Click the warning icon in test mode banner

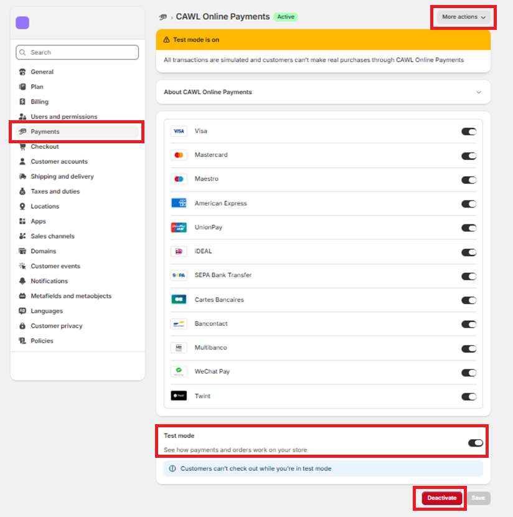click(166, 39)
